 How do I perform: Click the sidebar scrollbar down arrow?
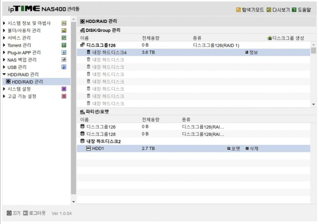74,202
